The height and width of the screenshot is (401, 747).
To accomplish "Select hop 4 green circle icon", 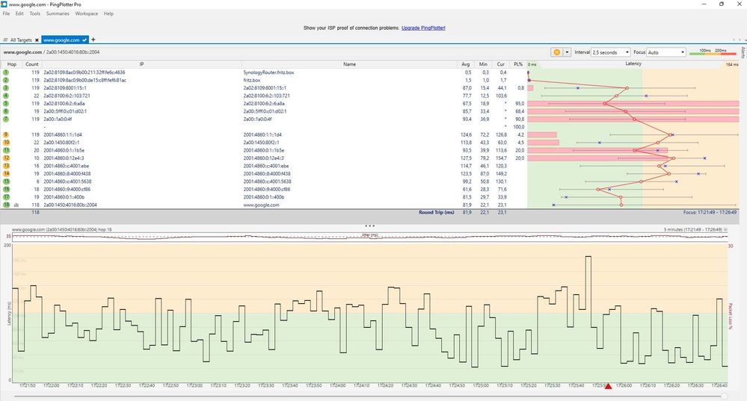I will (x=6, y=96).
